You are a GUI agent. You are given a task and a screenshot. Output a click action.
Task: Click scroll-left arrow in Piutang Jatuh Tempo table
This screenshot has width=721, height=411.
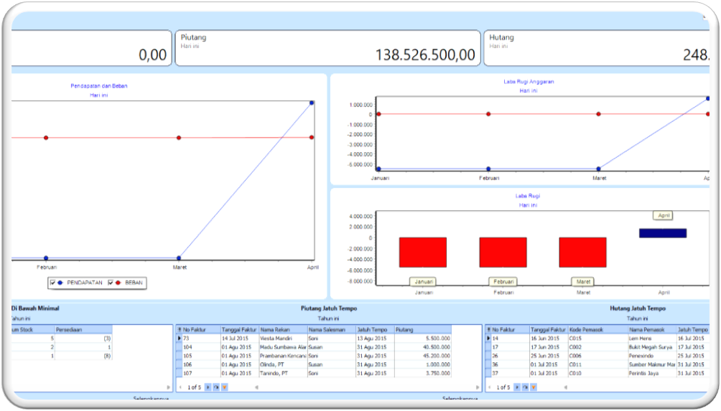point(256,387)
